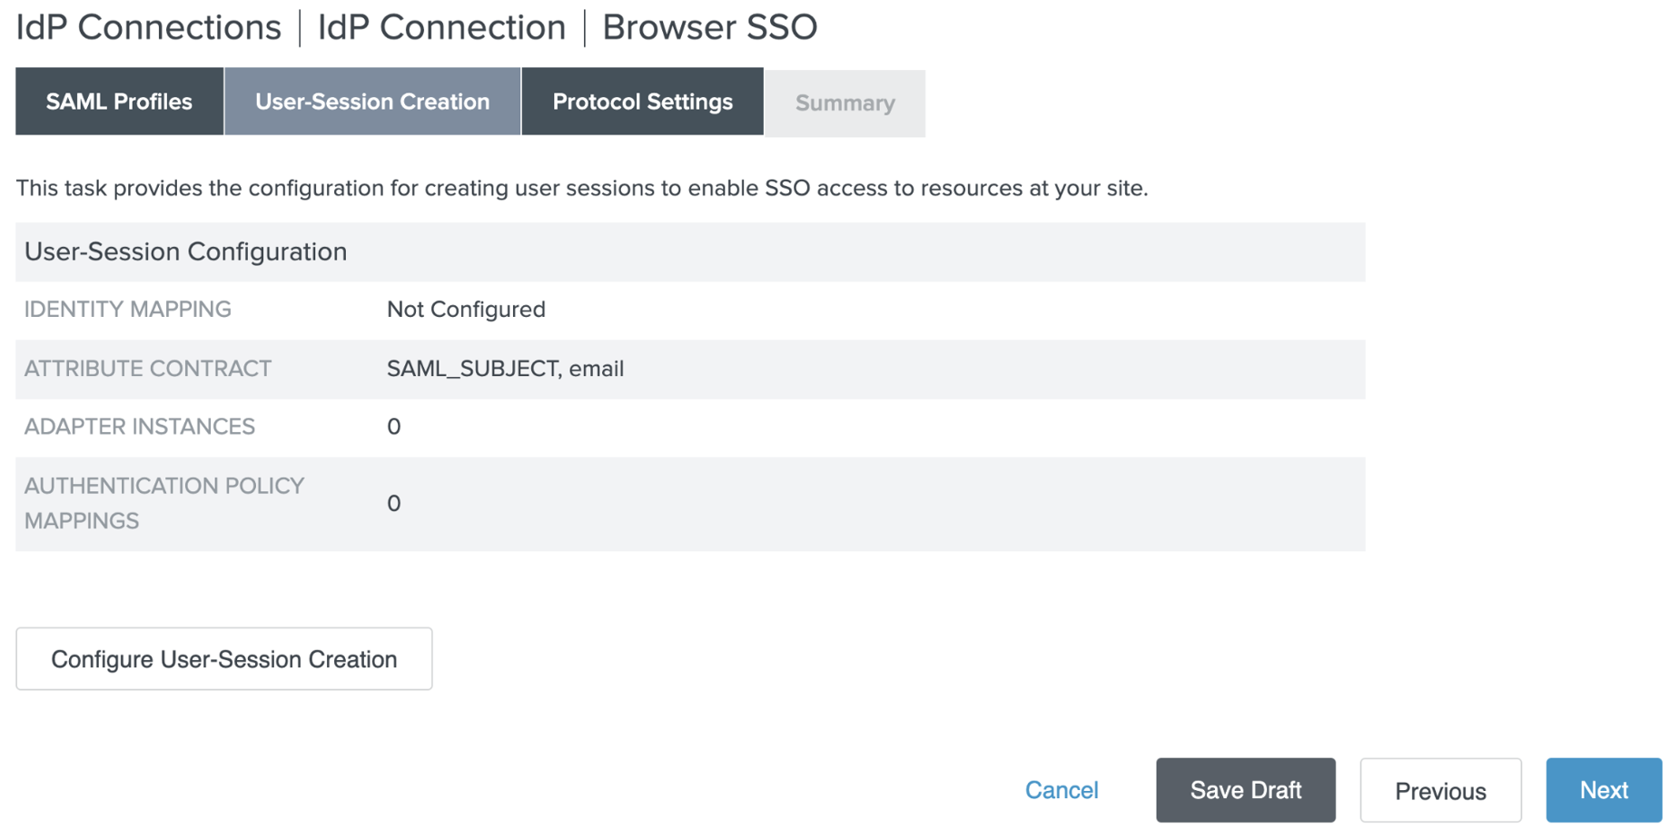1680x830 pixels.
Task: Switch to the Protocol Settings tab
Action: [x=642, y=102]
